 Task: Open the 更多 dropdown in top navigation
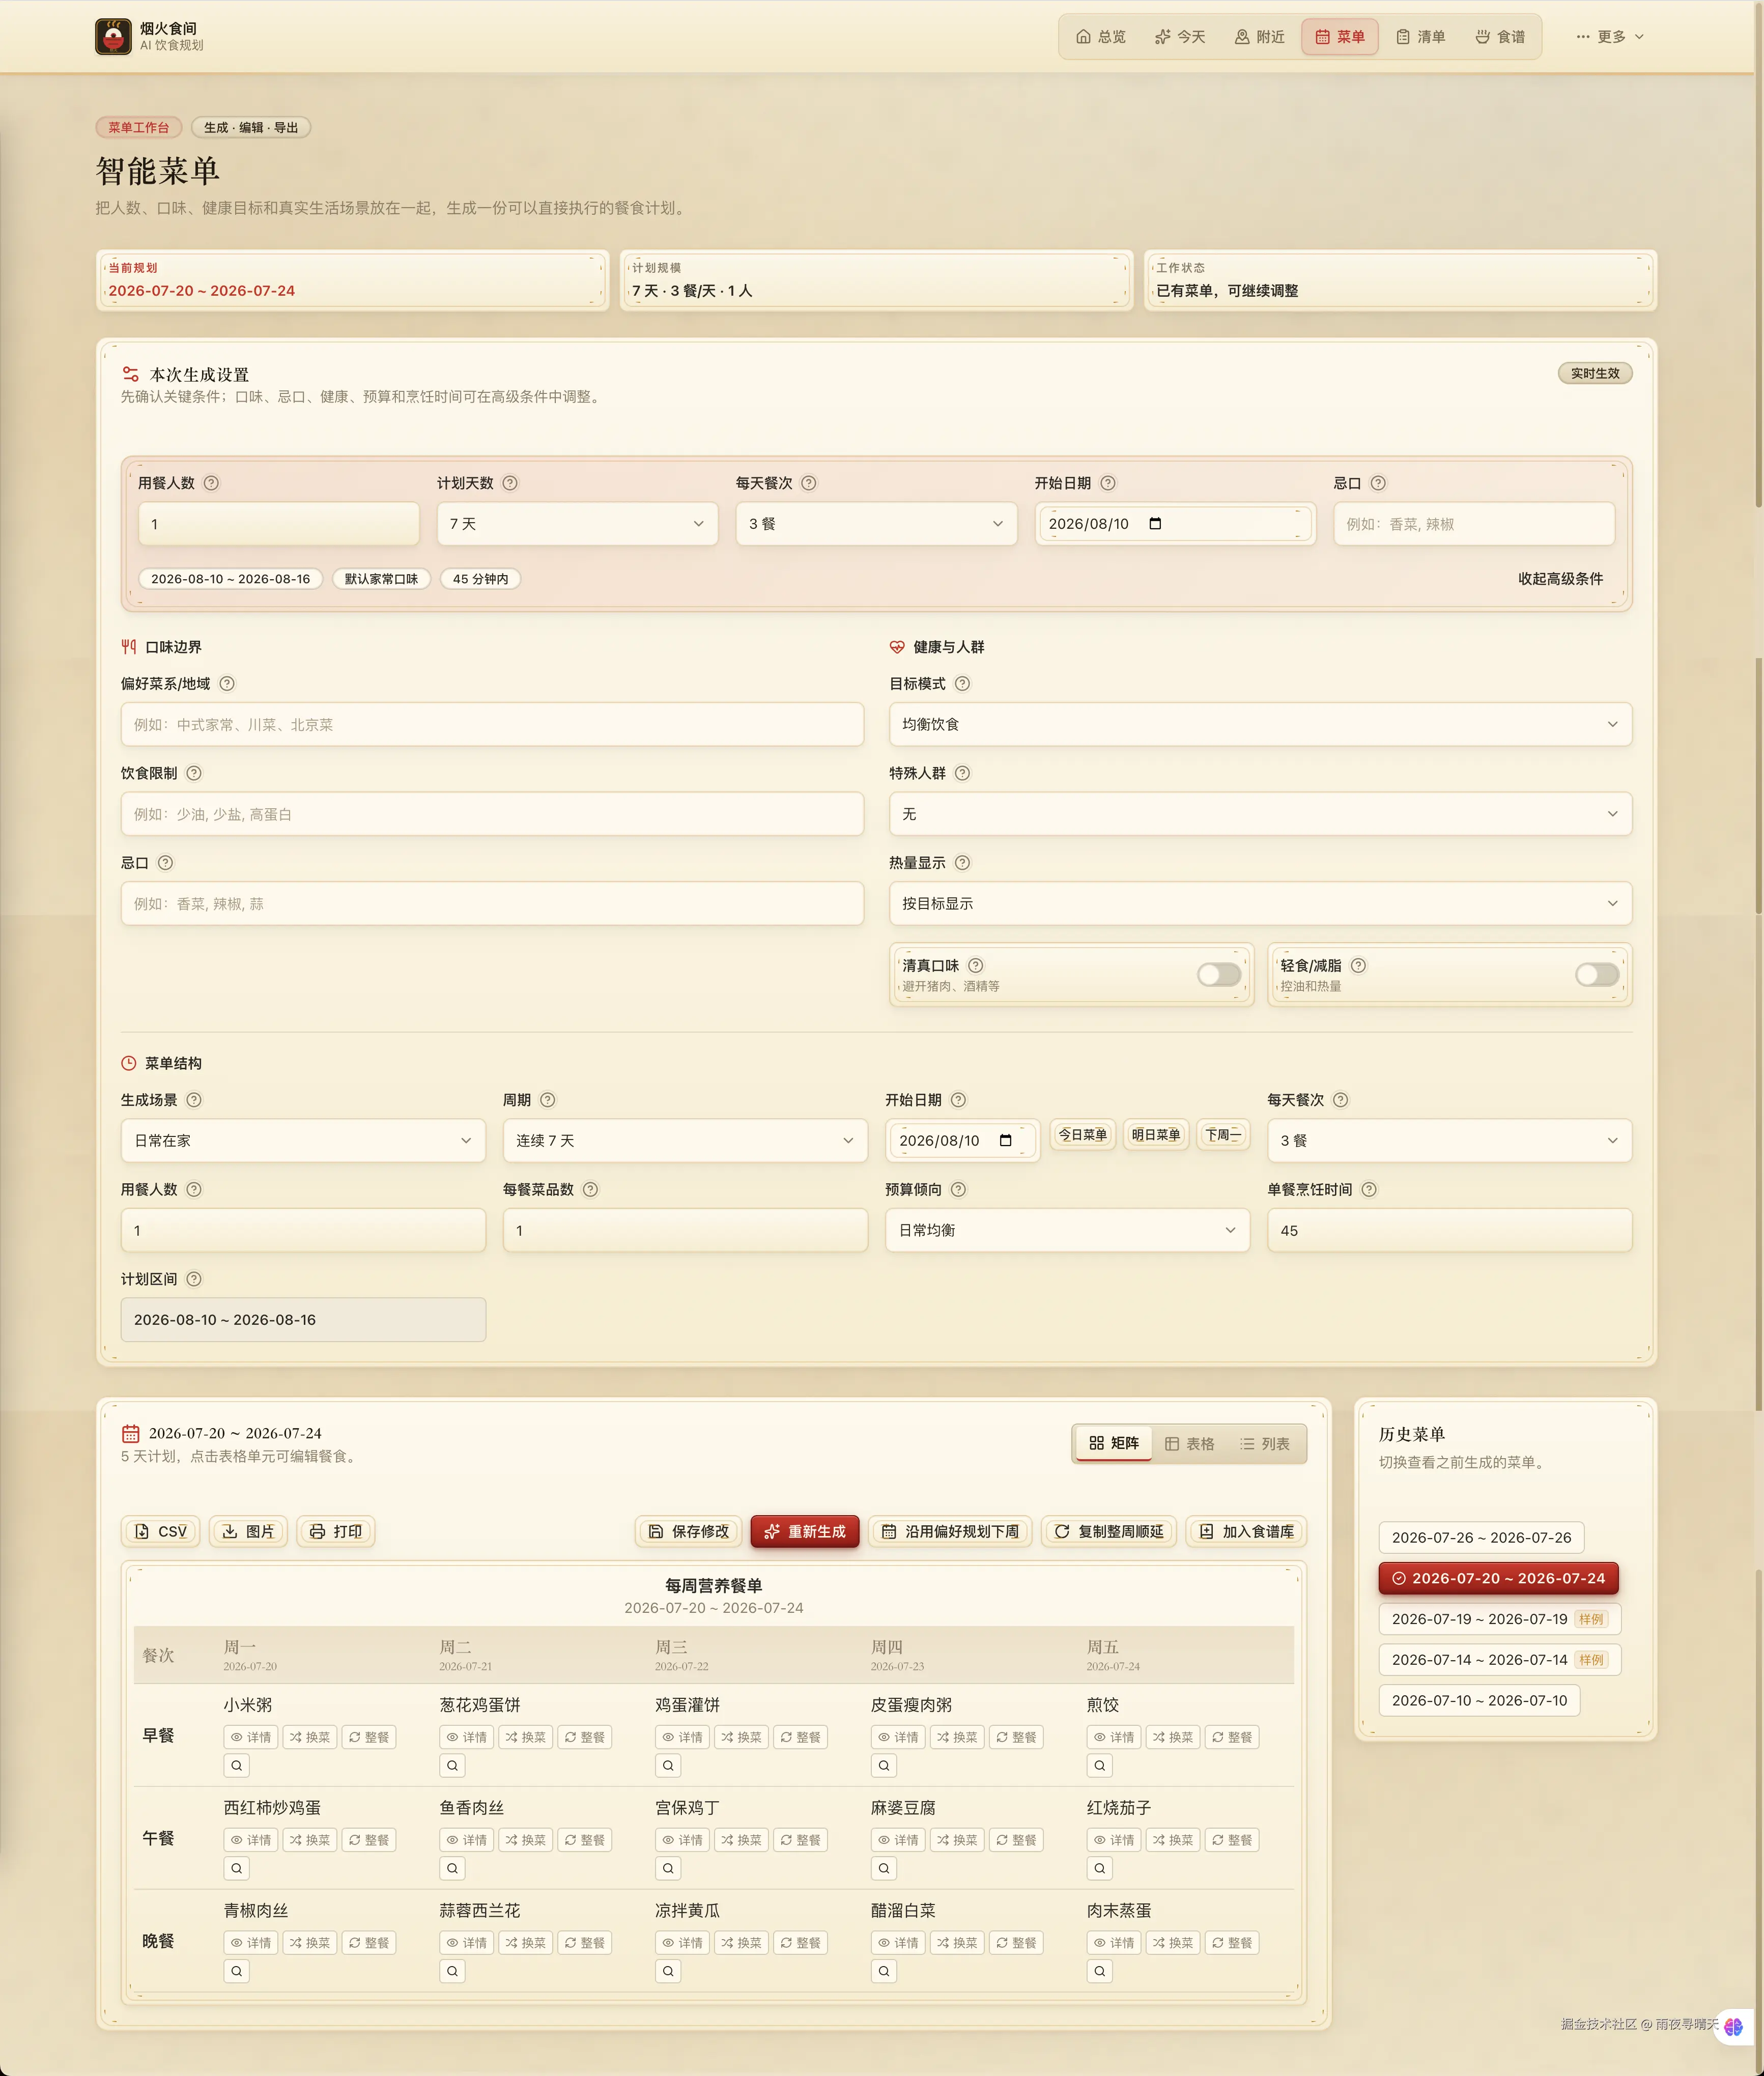click(x=1610, y=37)
